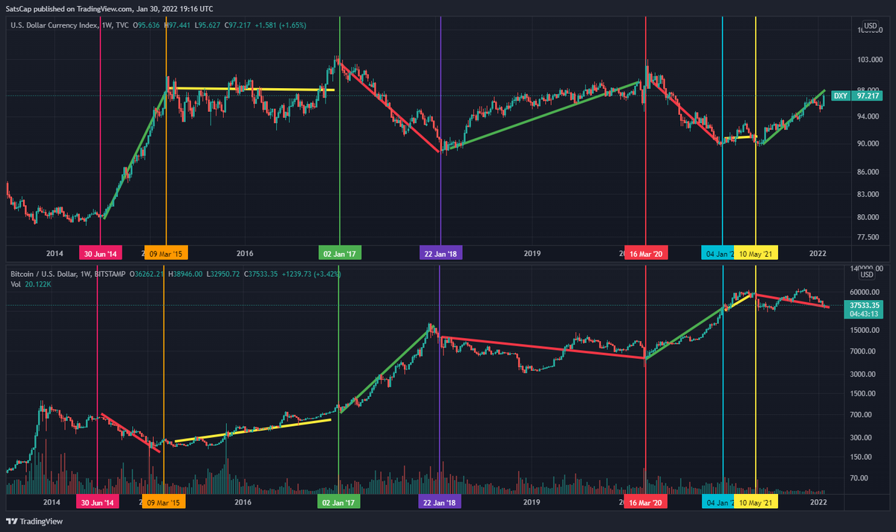896x532 pixels.
Task: Click the DXY symbol tag on the price axis
Action: pos(841,96)
